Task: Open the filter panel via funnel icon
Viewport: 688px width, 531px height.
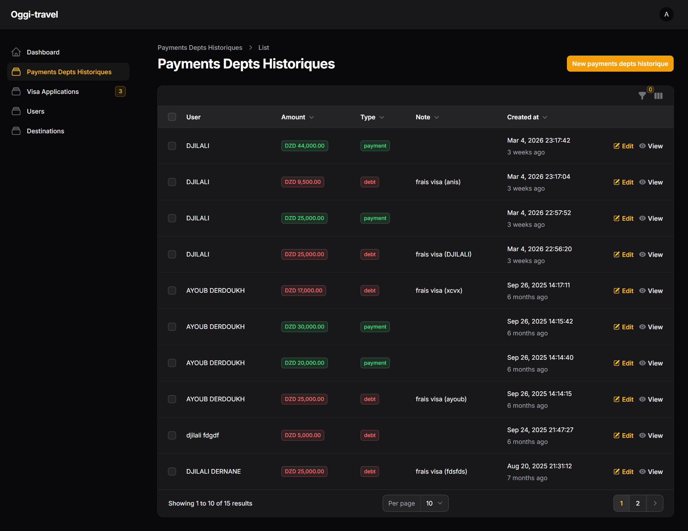Action: coord(642,96)
